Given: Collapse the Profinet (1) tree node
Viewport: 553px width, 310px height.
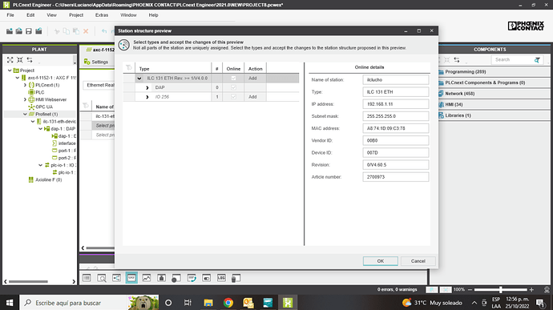Looking at the screenshot, I should [x=25, y=114].
